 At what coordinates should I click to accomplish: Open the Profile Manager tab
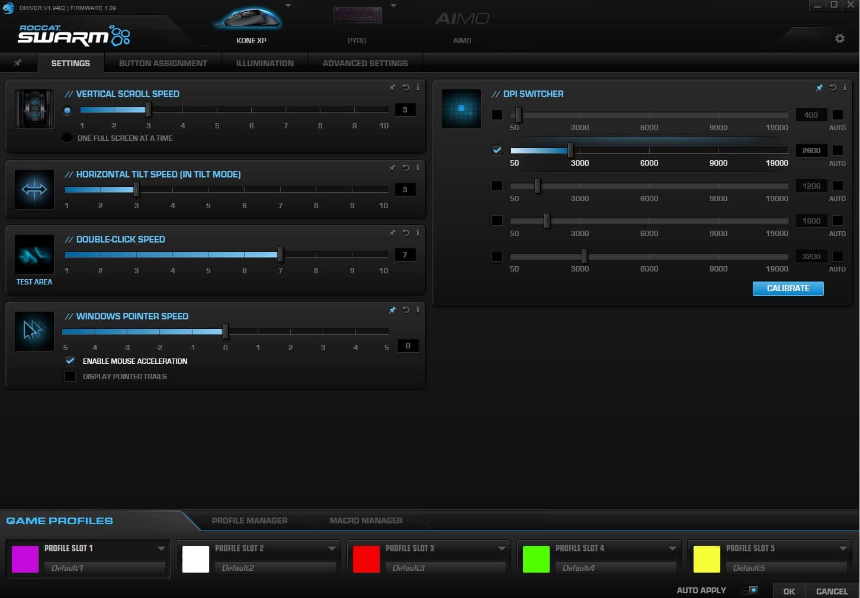pyautogui.click(x=249, y=521)
